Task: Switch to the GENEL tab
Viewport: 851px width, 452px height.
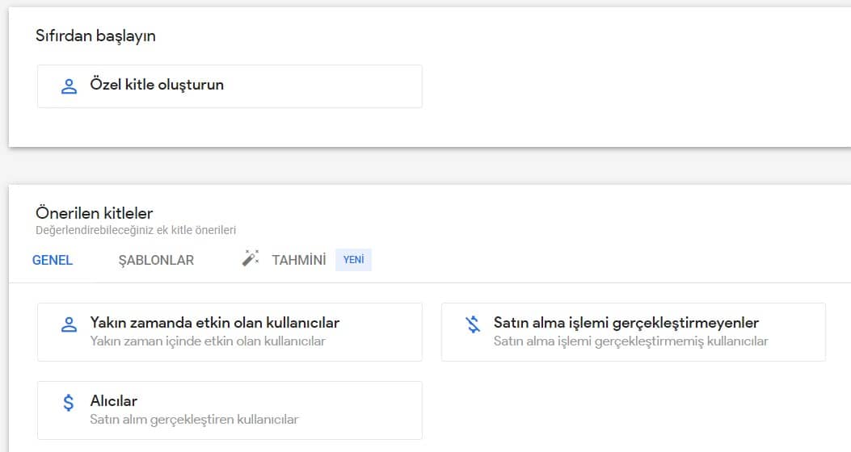Action: tap(52, 260)
